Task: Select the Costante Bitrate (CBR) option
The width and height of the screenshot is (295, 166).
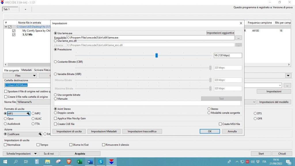Action: [x=56, y=62]
